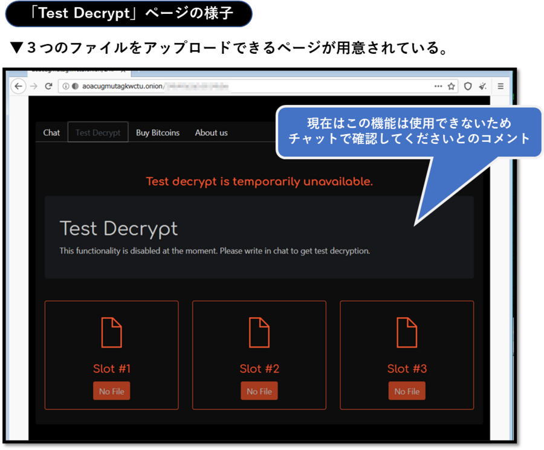This screenshot has width=544, height=450.
Task: Bookmark this page with the star icon
Action: pos(452,86)
